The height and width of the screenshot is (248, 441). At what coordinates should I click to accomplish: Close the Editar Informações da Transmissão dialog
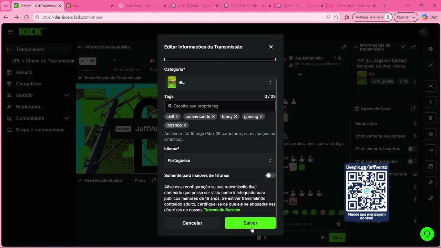[x=271, y=47]
